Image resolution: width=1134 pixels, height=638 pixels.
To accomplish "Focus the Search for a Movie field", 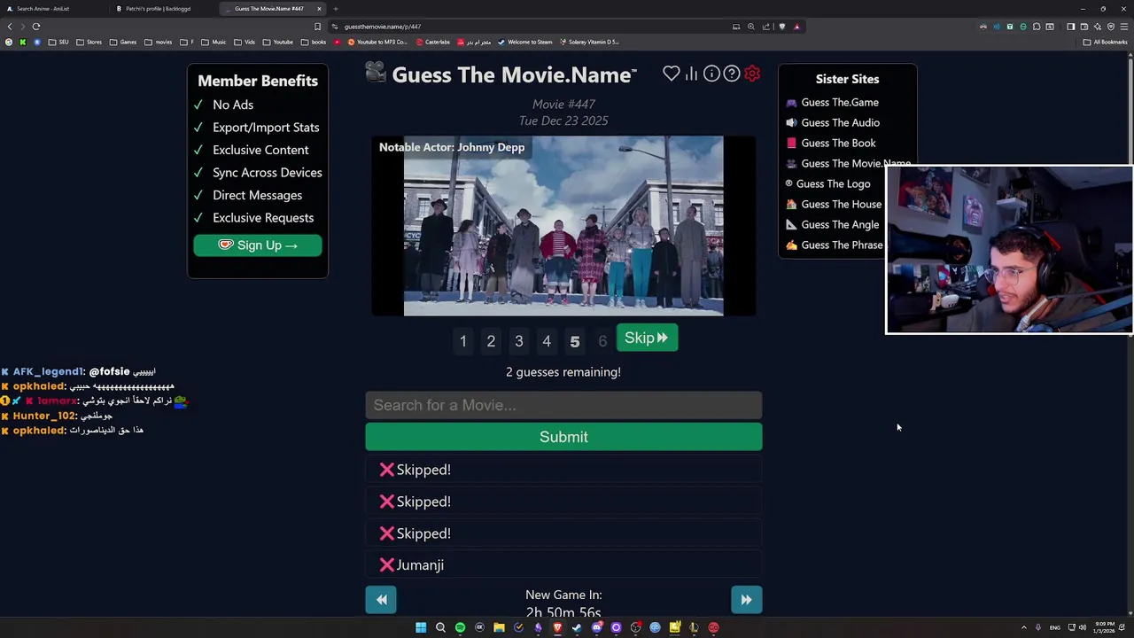I will tap(563, 405).
